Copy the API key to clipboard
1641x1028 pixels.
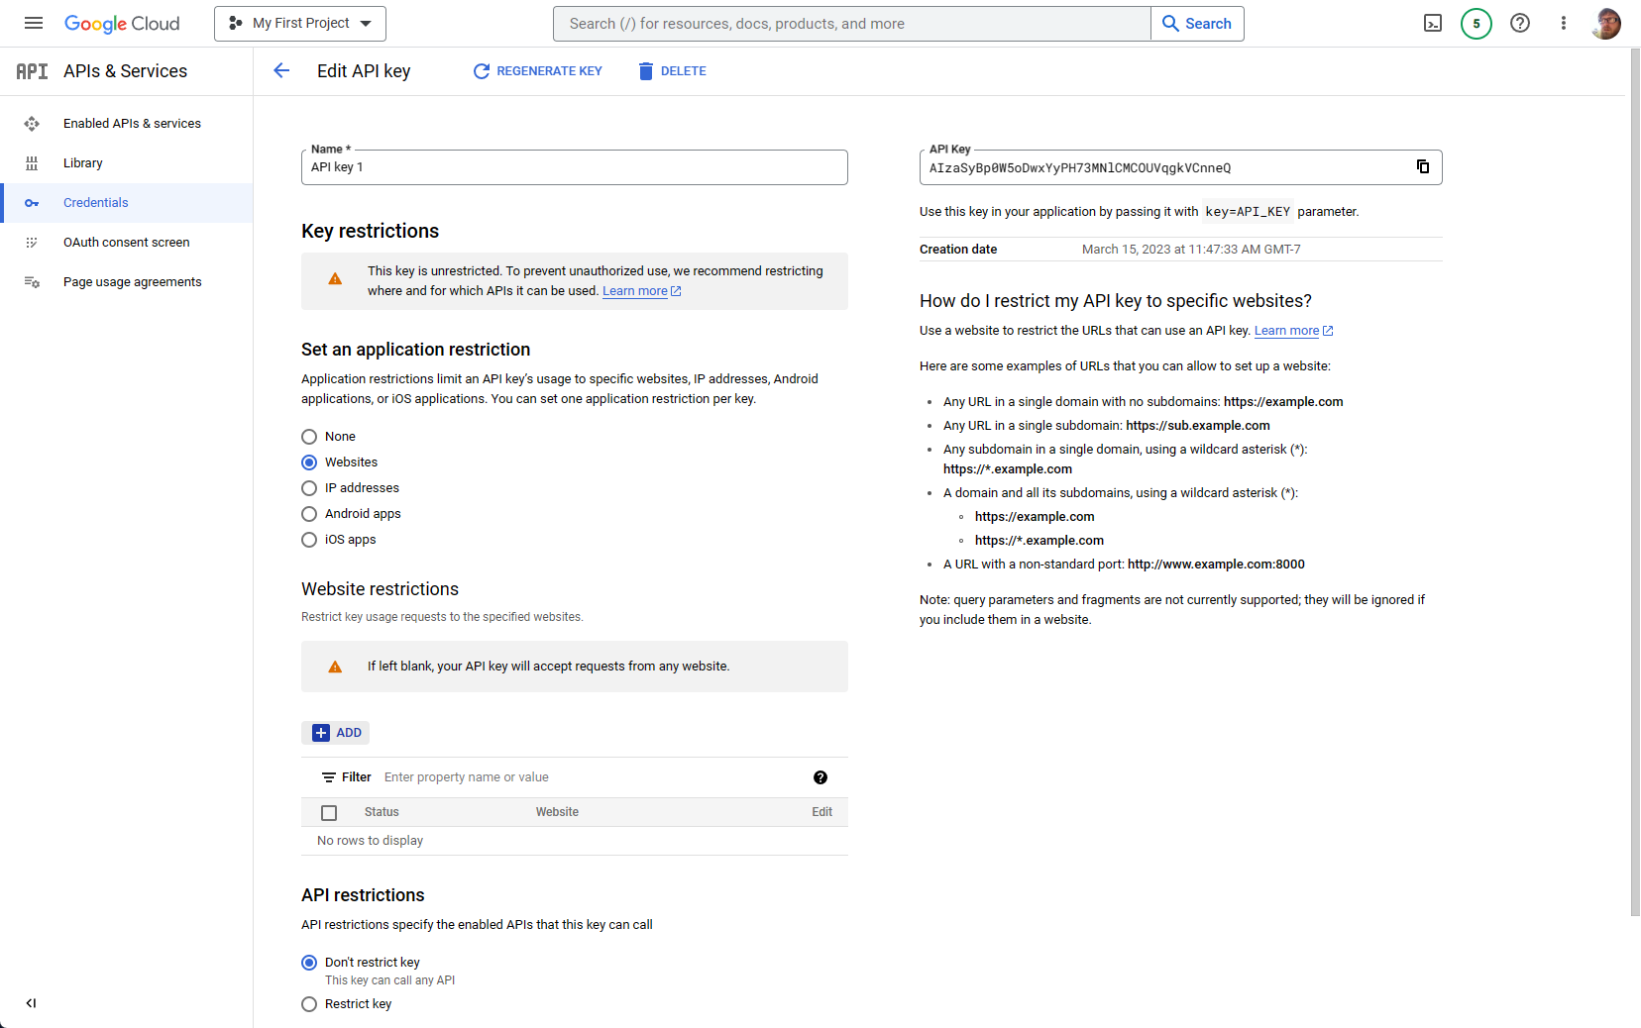[x=1423, y=166]
